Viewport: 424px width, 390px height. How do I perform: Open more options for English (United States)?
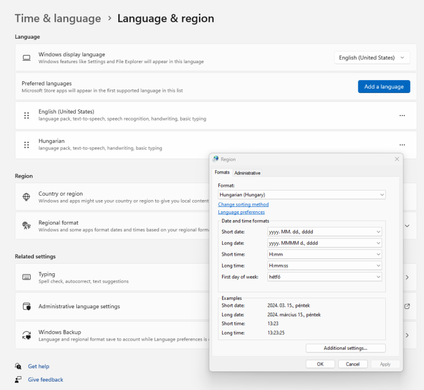tap(402, 116)
